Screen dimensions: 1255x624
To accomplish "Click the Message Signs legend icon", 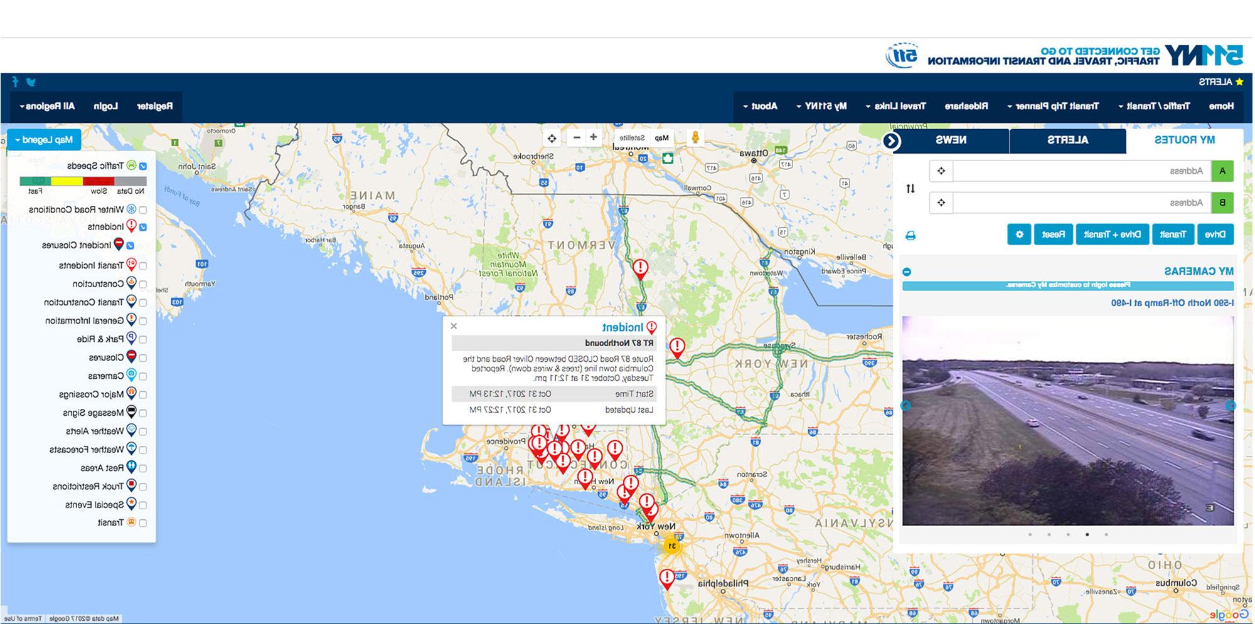I will click(131, 413).
